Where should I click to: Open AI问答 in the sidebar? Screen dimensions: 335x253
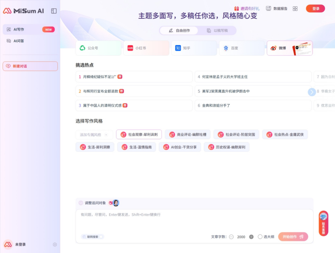pos(20,41)
